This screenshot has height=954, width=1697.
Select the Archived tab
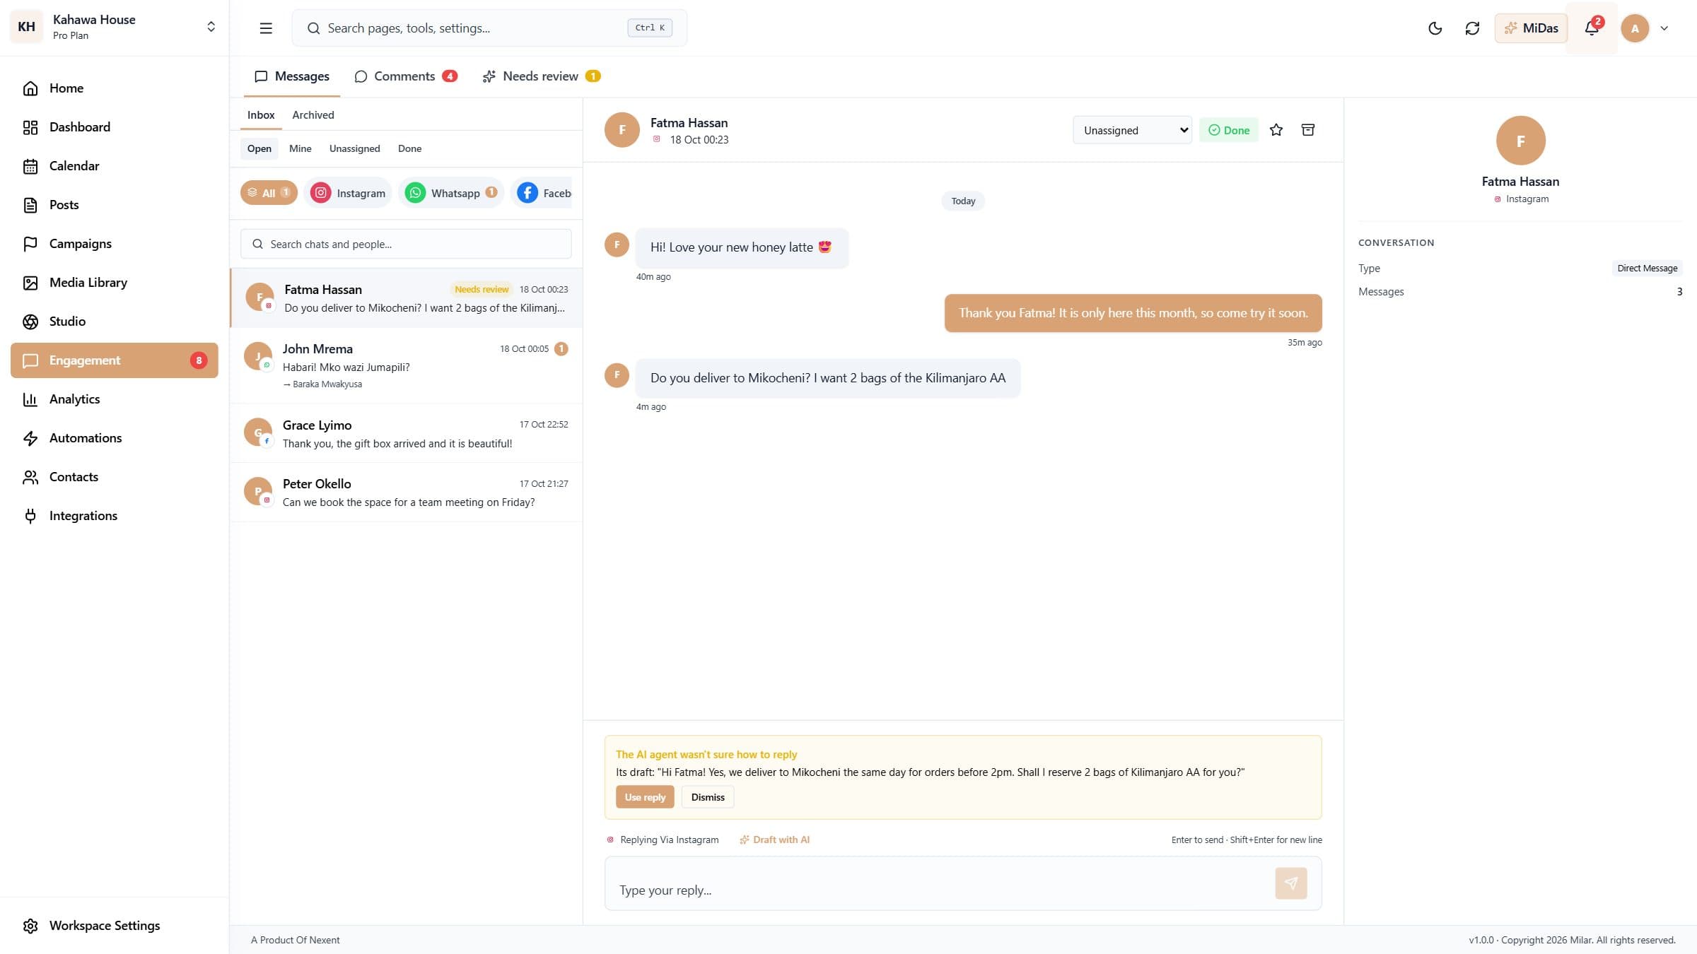pos(313,115)
